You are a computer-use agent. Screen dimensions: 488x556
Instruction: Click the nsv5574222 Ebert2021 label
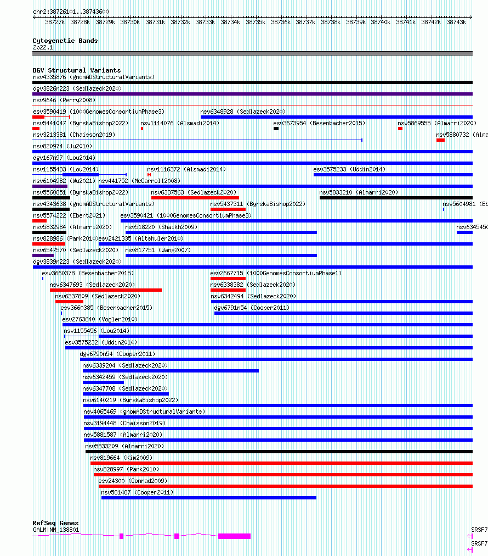coord(69,215)
